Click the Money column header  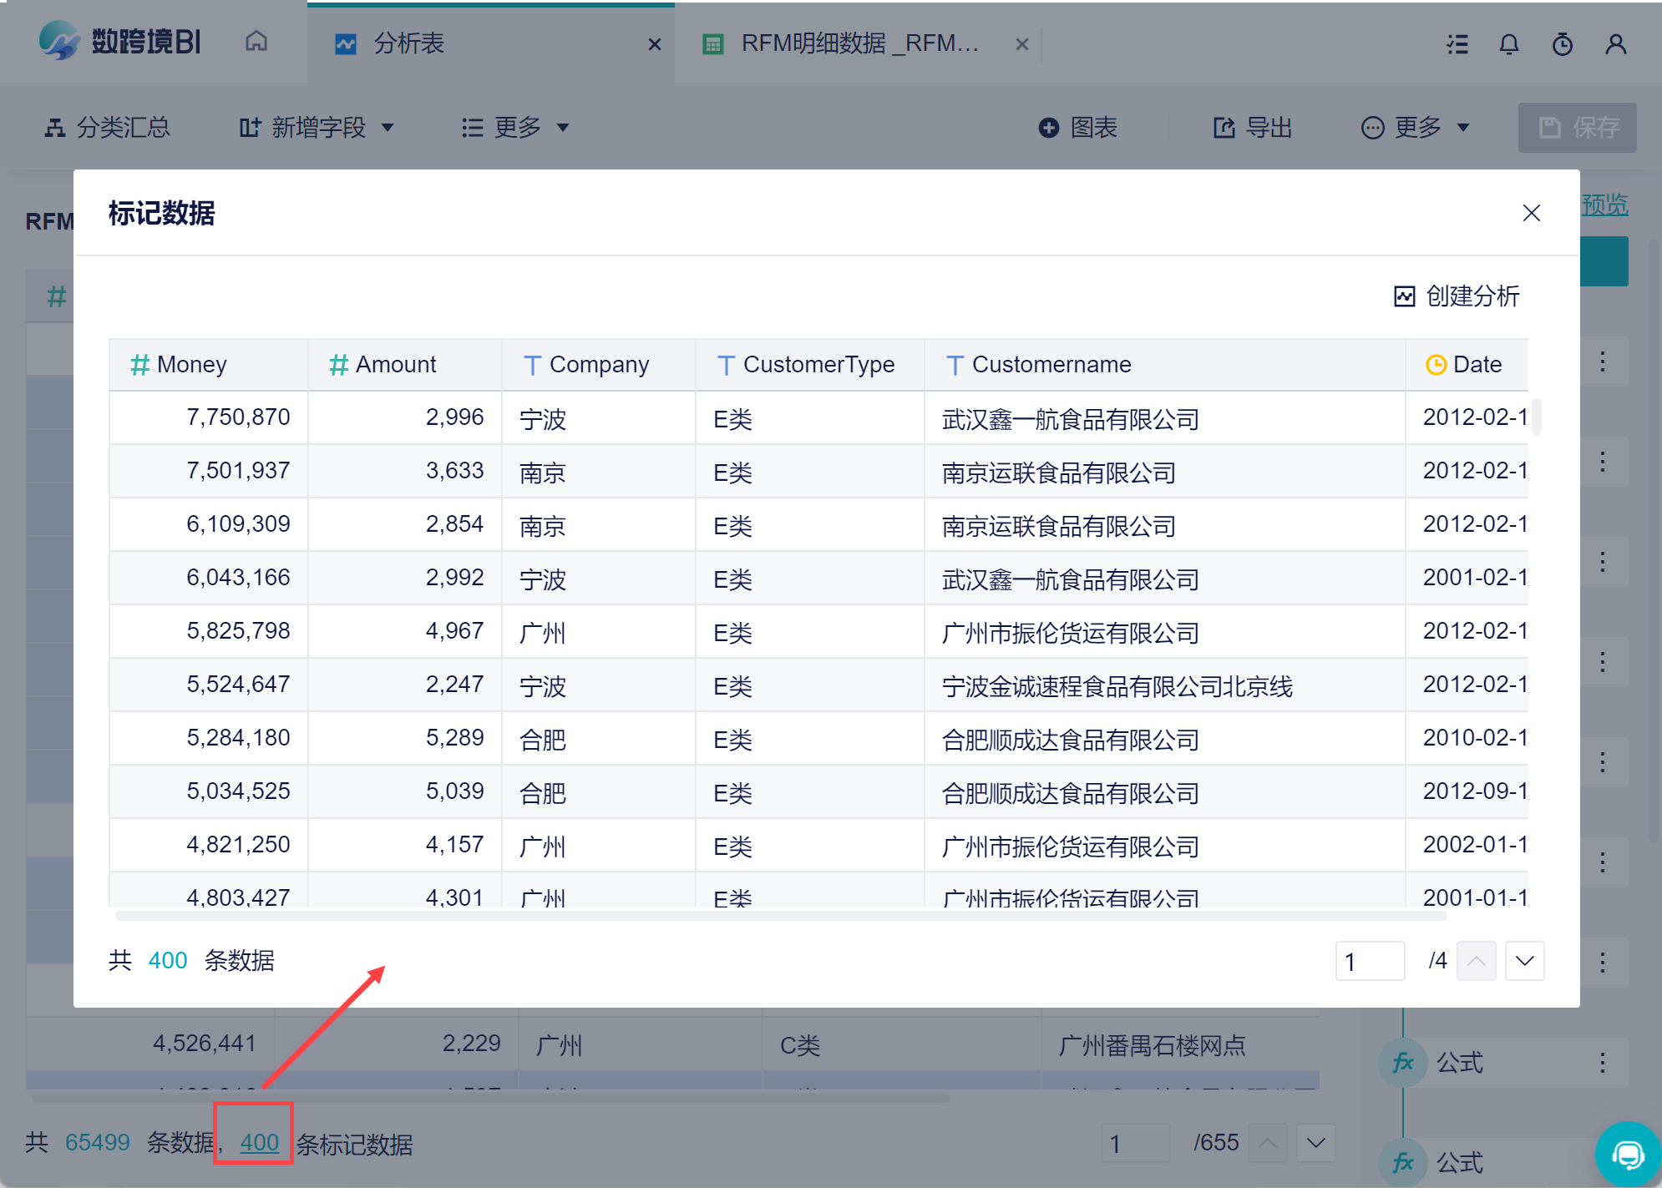[192, 365]
